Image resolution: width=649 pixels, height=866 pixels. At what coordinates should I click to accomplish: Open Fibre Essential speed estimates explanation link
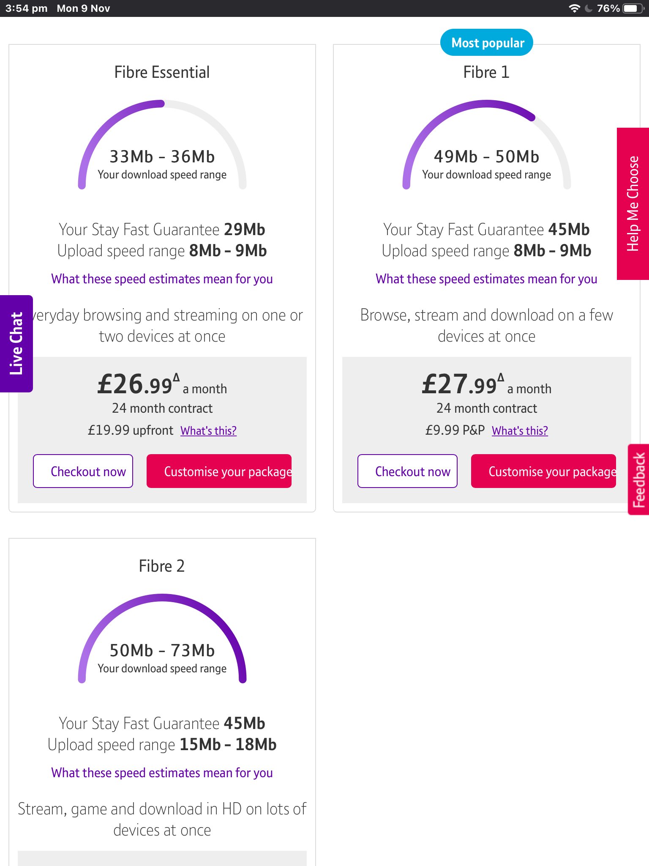click(x=162, y=279)
